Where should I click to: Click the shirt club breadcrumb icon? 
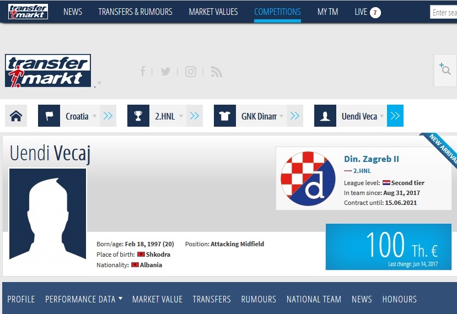pyautogui.click(x=225, y=116)
